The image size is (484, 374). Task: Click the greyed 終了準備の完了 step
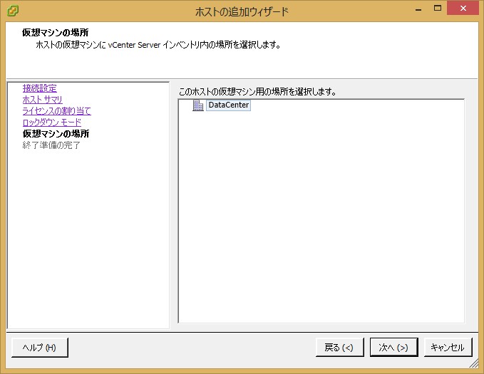coord(51,145)
